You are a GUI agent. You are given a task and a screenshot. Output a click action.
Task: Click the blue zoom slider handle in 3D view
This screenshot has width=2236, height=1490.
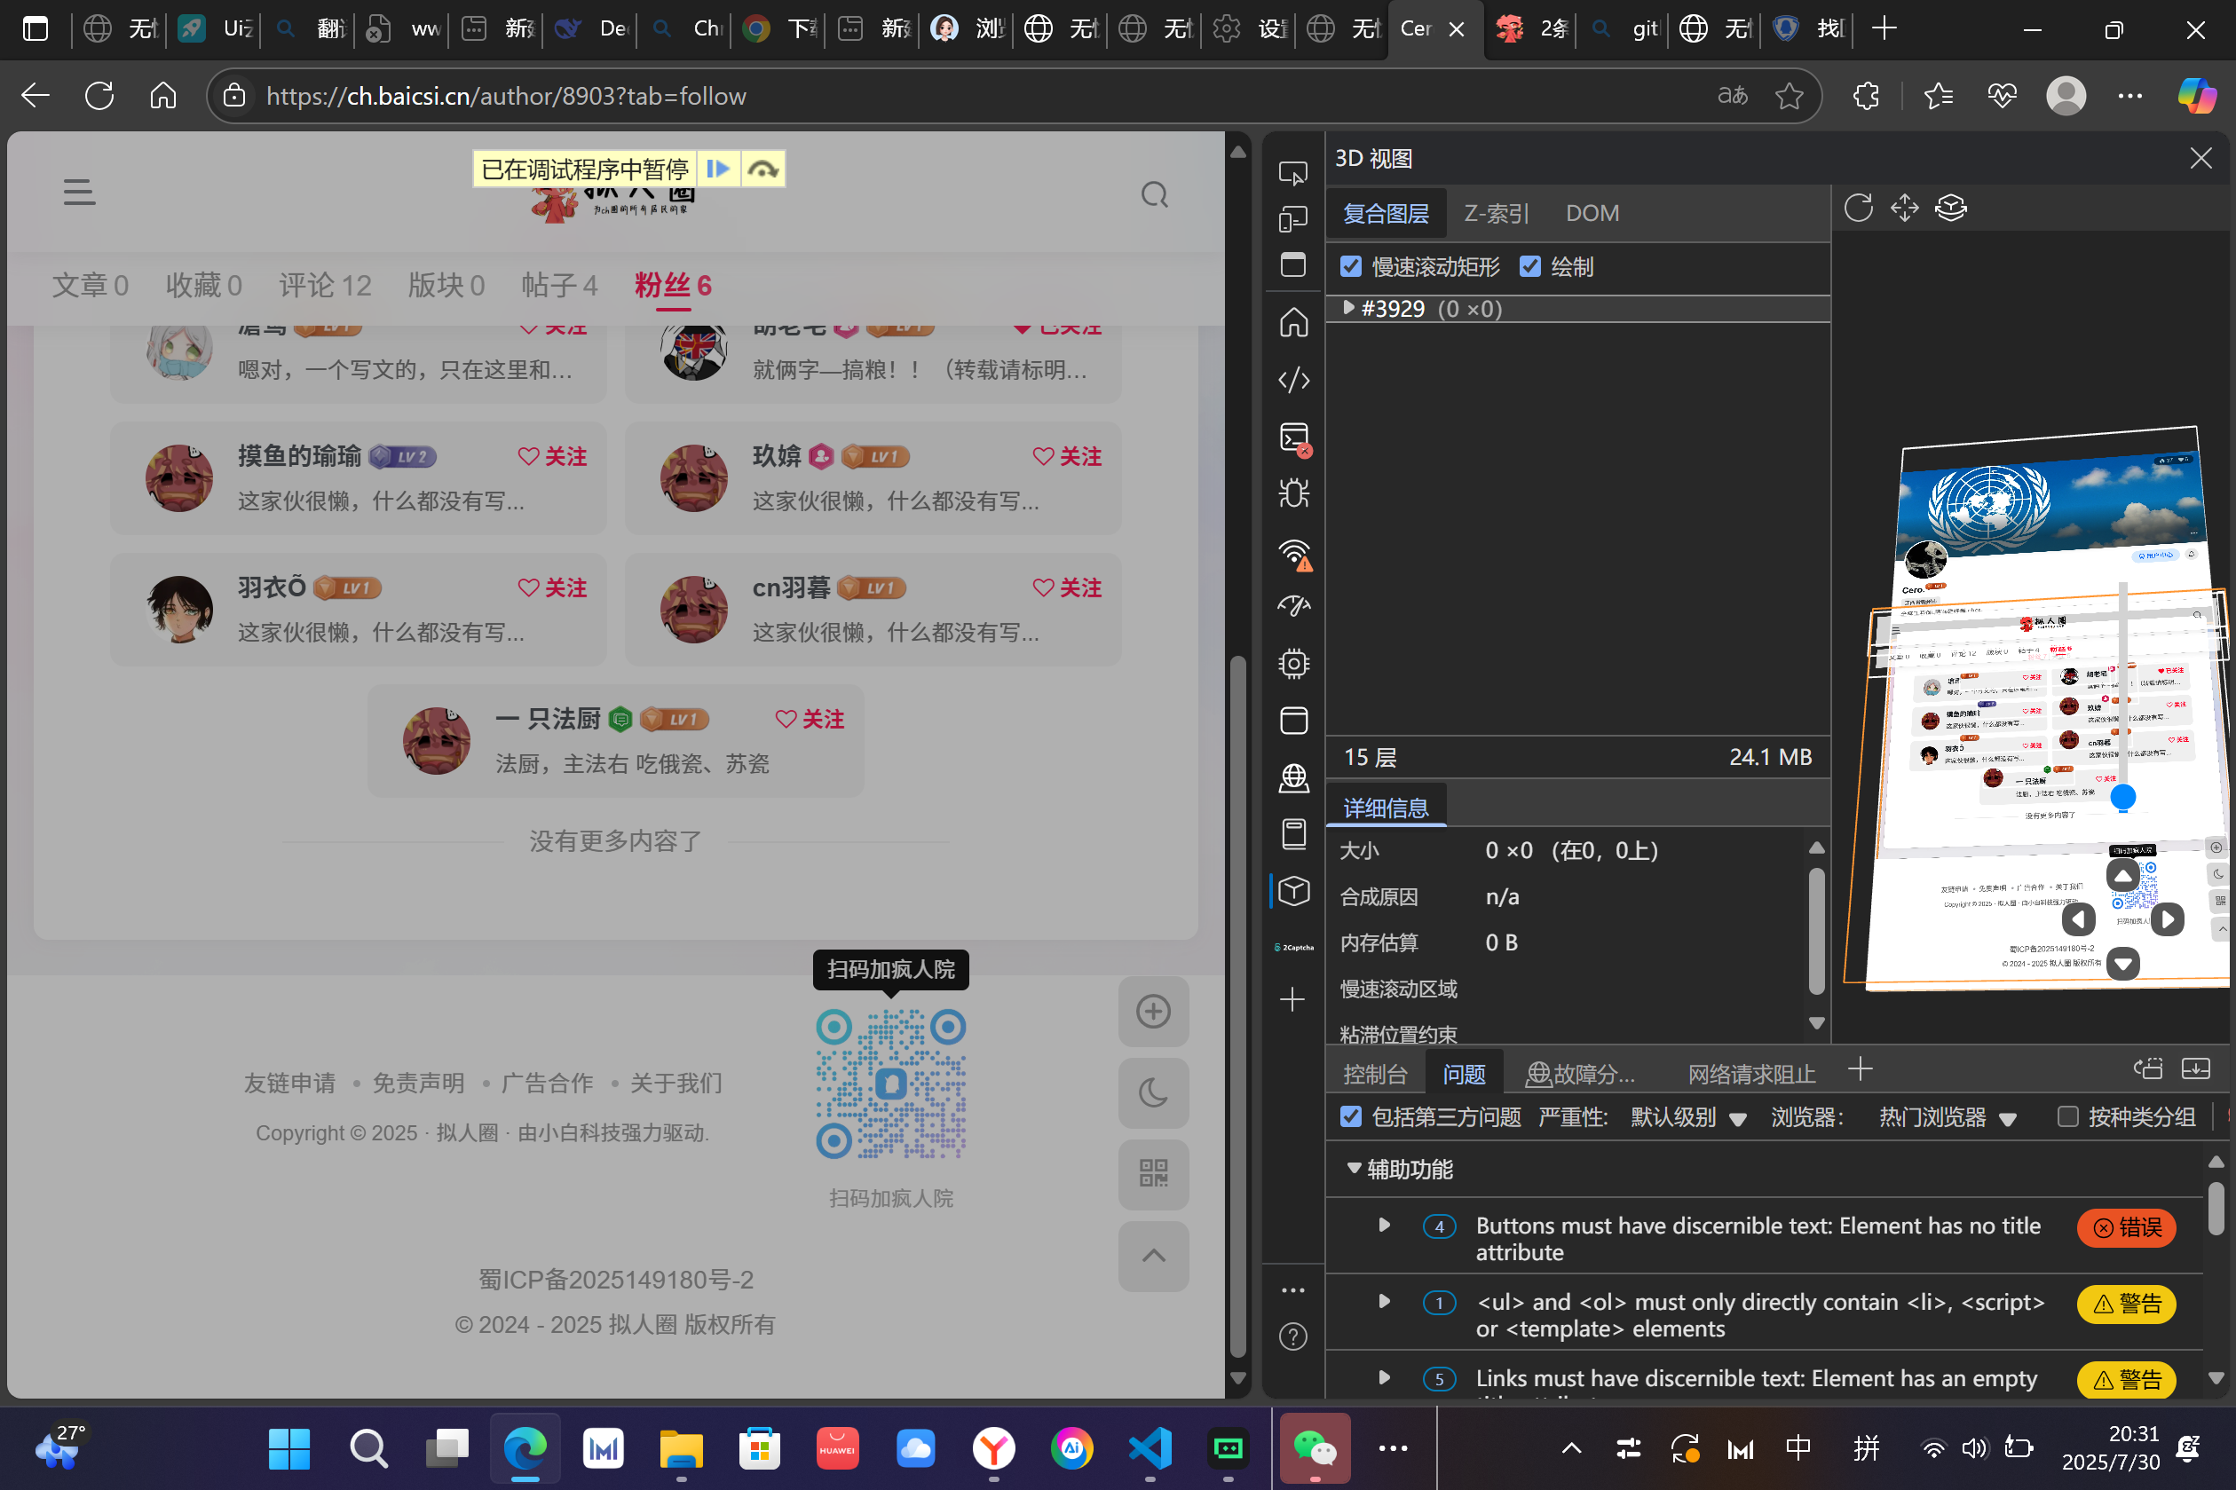[2122, 797]
